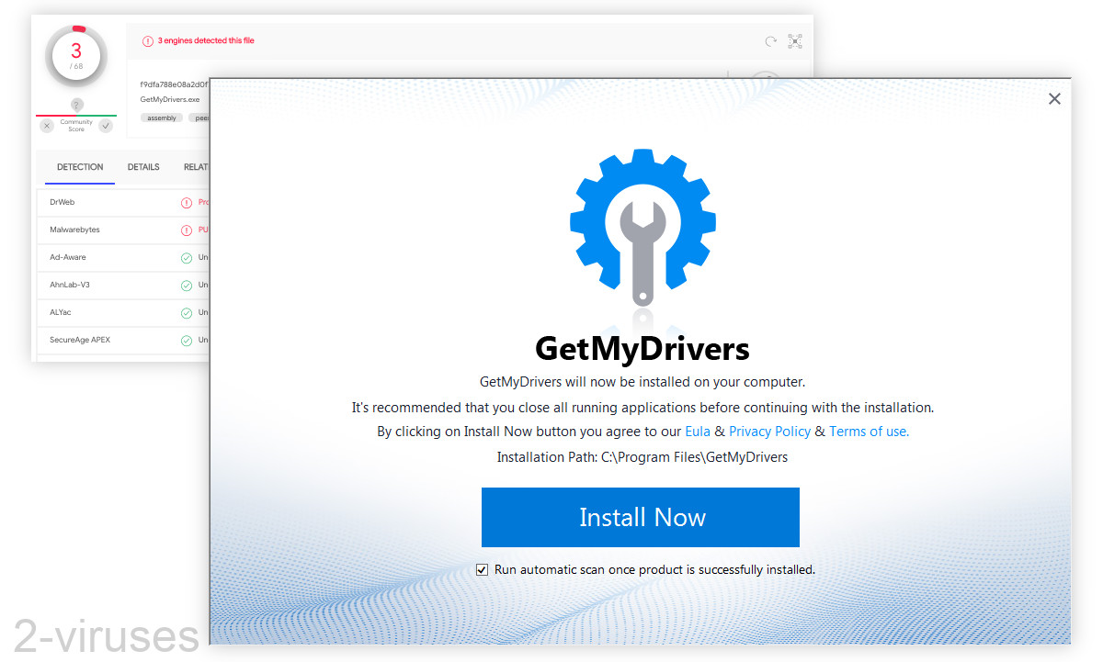The image size is (1103, 662).
Task: Open the RELATIONS tab
Action: [199, 167]
